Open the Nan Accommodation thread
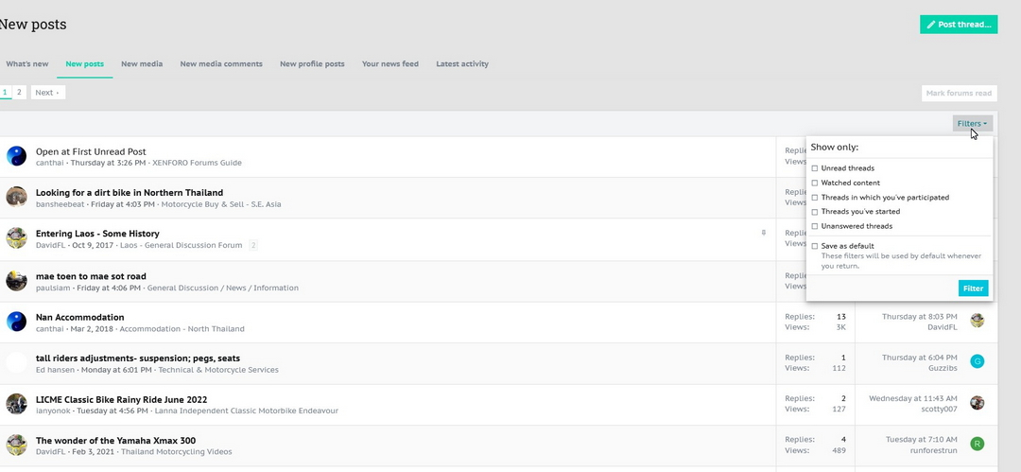1021x472 pixels. click(x=79, y=317)
